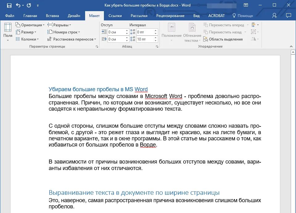Toggle ribbon display options icon
The width and height of the screenshot is (296, 213).
pyautogui.click(x=246, y=5)
